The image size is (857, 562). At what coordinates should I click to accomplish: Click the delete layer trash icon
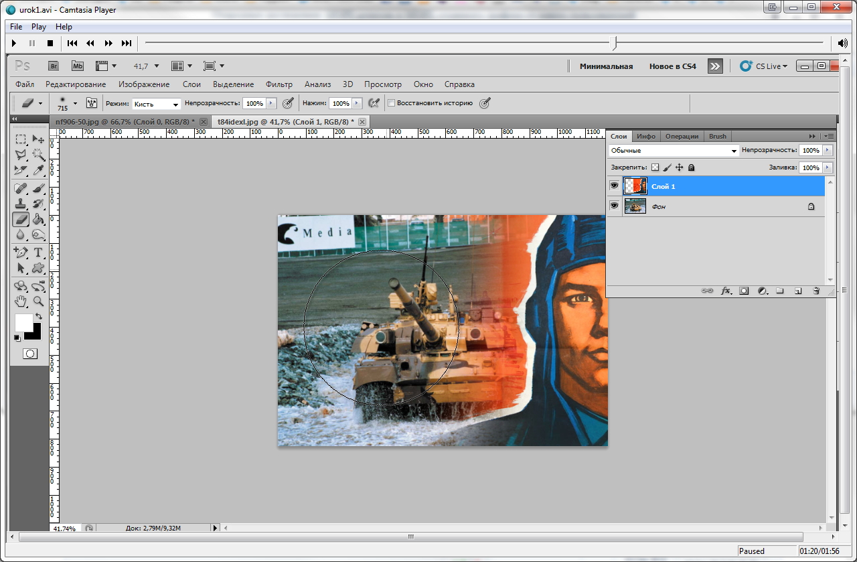(x=816, y=291)
